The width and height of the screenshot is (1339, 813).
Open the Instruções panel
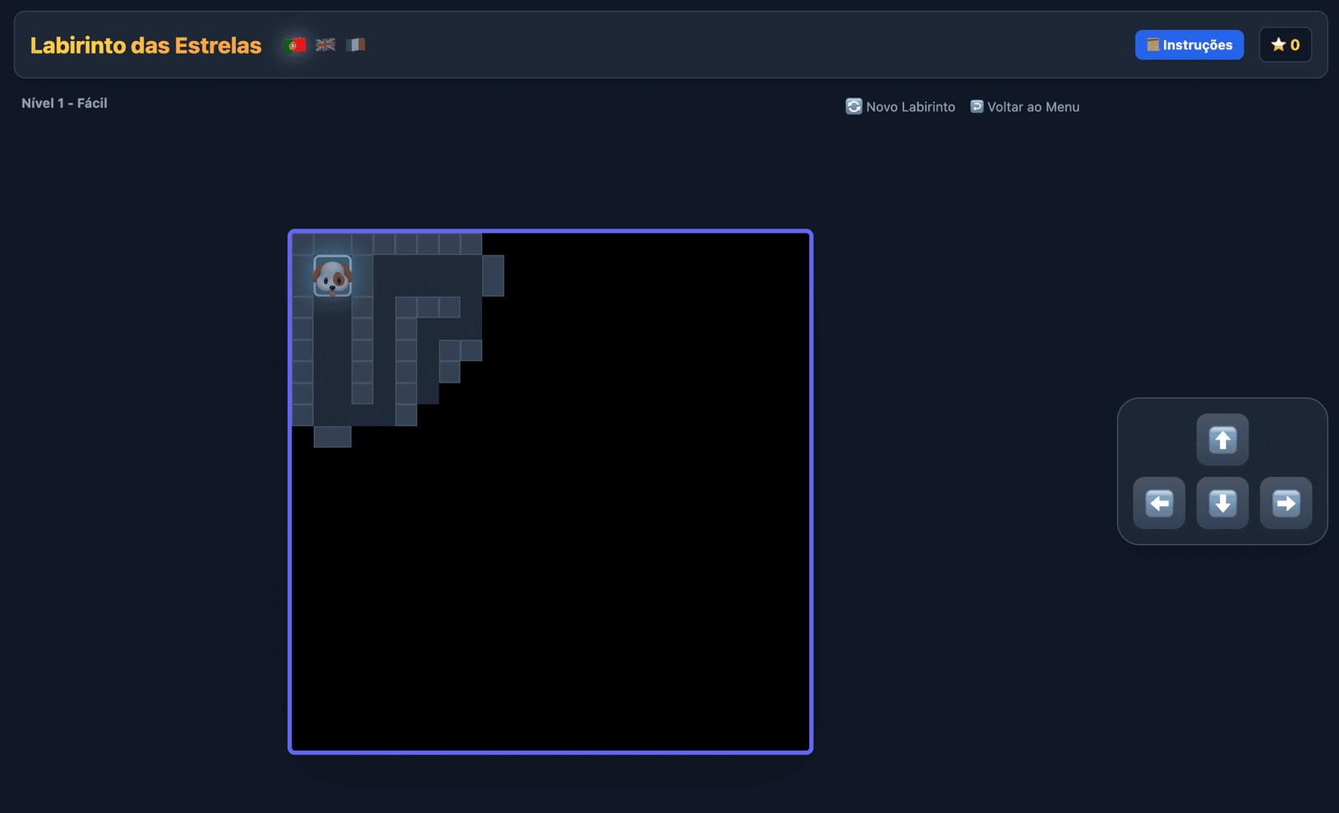(x=1189, y=45)
